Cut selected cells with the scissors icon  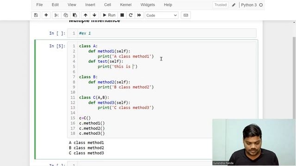56,15
